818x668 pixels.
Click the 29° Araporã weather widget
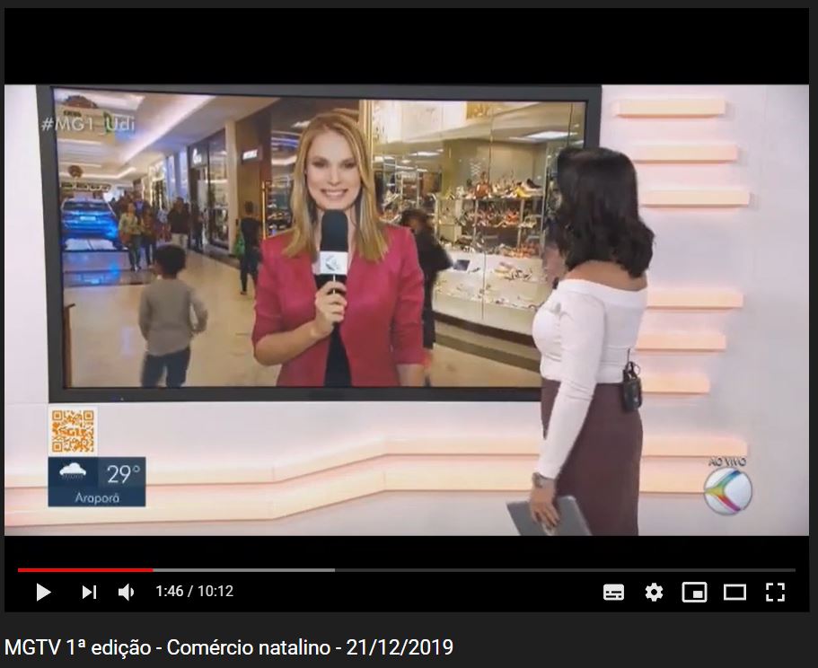(x=97, y=481)
